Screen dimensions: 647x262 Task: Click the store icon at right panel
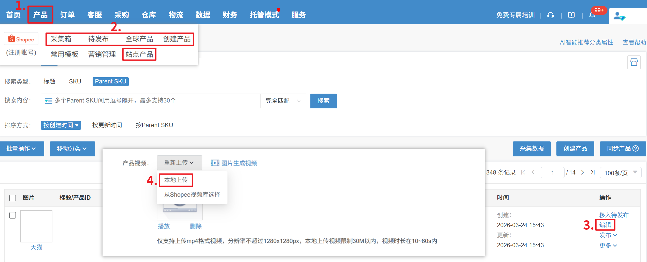(x=634, y=62)
